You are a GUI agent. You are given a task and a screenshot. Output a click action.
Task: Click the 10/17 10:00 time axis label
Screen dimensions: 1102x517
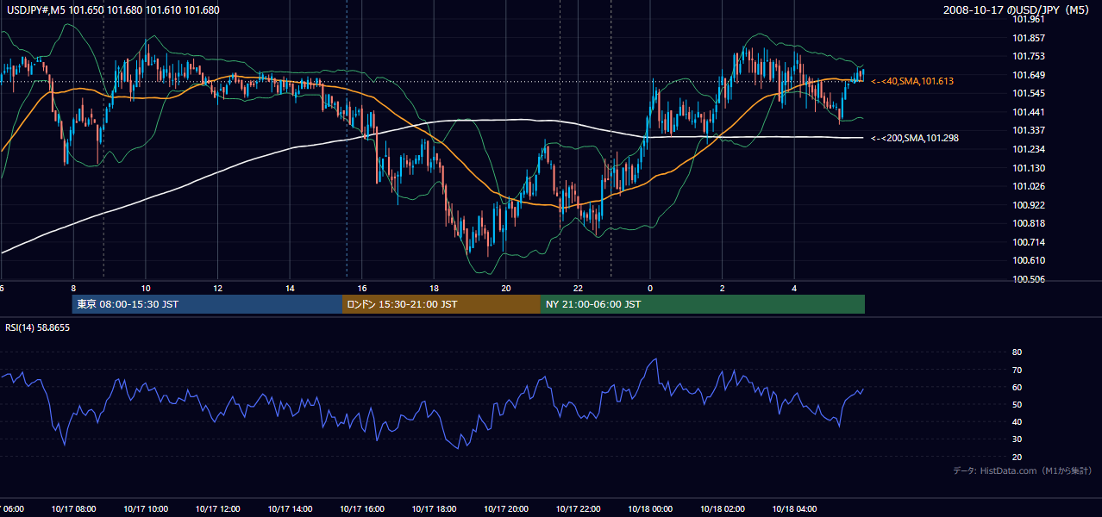[146, 508]
